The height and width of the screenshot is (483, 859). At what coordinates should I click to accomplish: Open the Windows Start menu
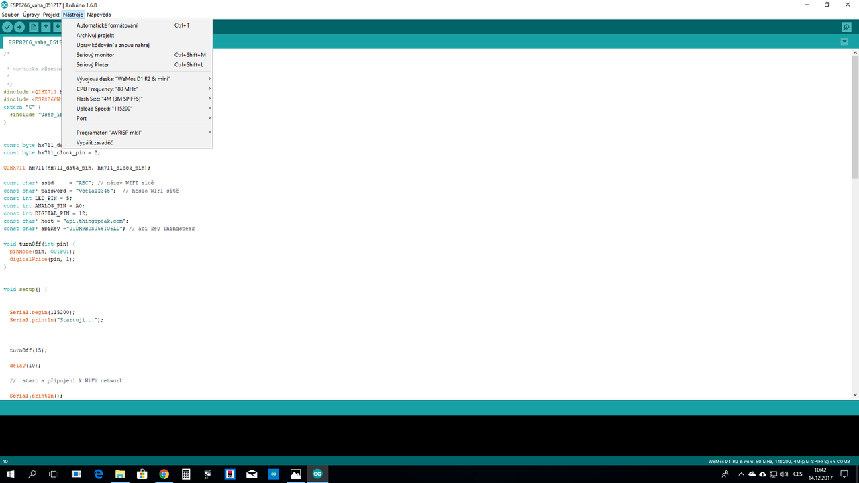point(11,474)
